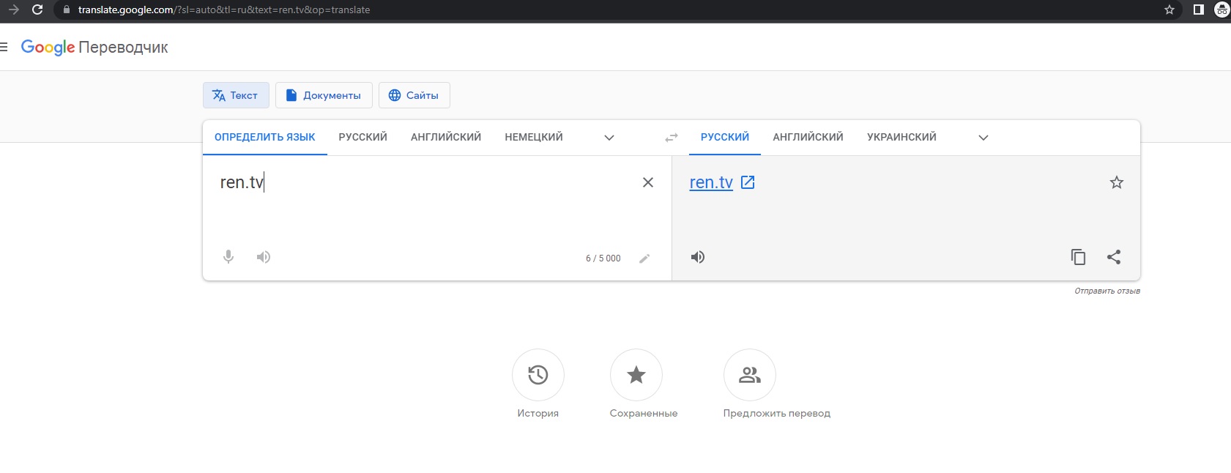Screen dimensions: 1231x473
Task: Open handwriting input pencil icon
Action: point(644,258)
